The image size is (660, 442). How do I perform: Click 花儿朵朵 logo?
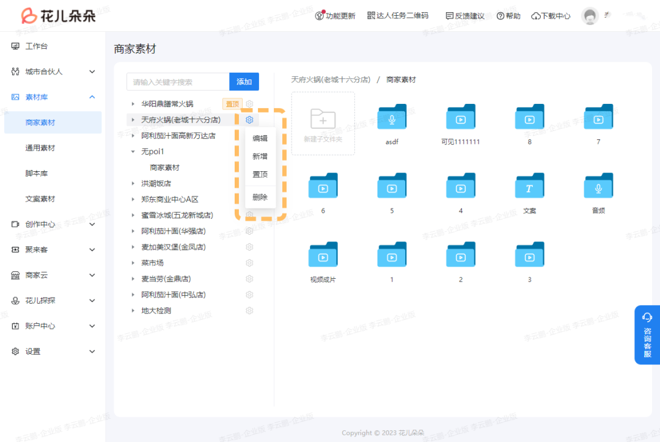(x=59, y=15)
